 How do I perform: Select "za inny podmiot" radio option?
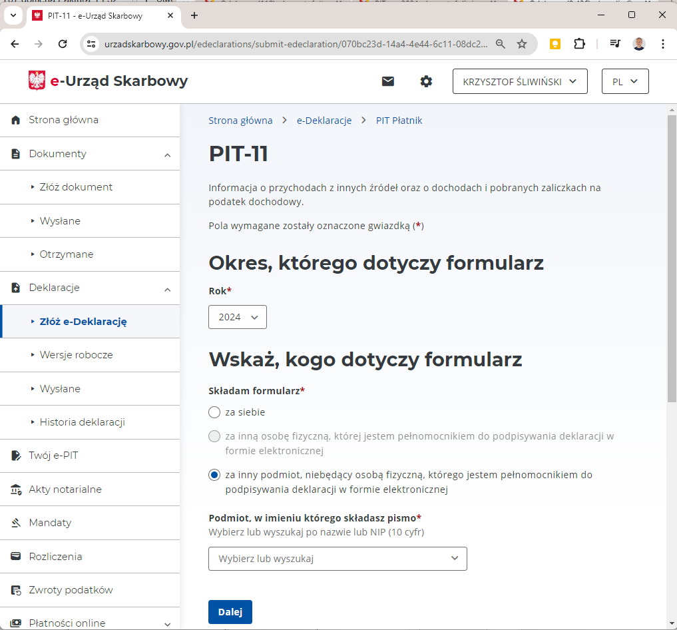[x=214, y=475]
